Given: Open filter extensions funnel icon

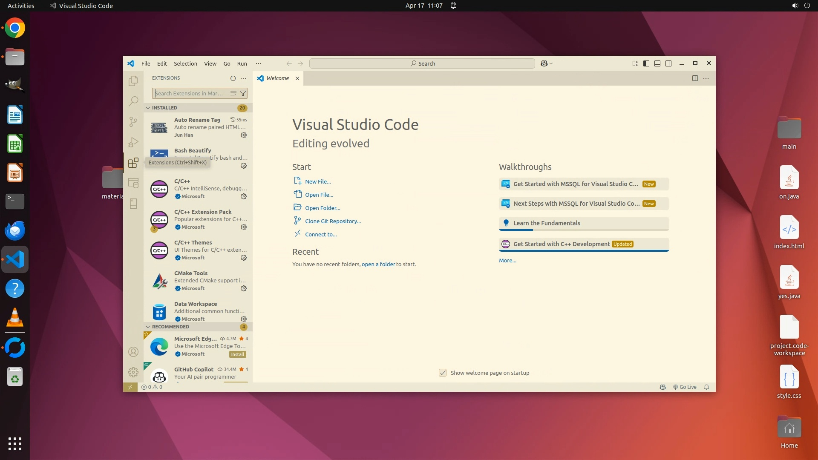Looking at the screenshot, I should pos(243,93).
